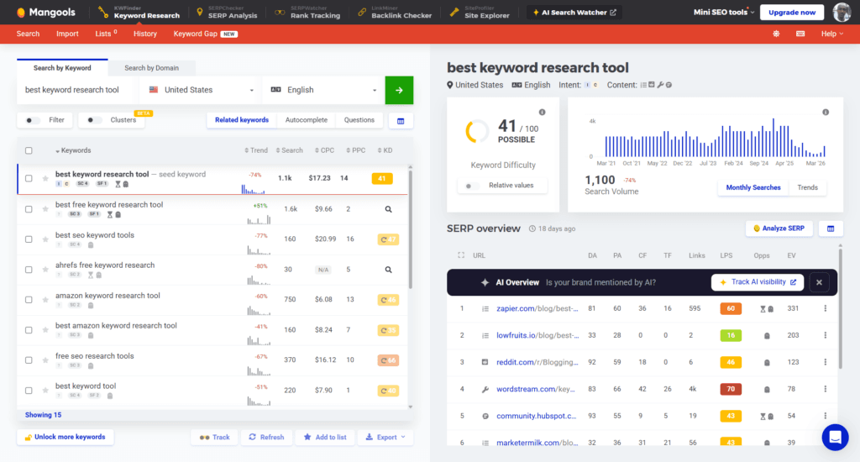The width and height of the screenshot is (860, 462).
Task: Open SERP Analysis tool
Action: (227, 12)
